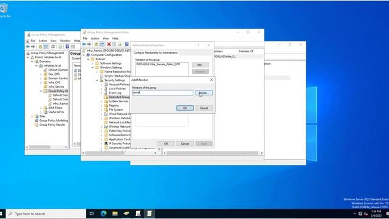
Task: Click Help icon in Group Policy Management toolbar
Action: pyautogui.click(x=67, y=46)
